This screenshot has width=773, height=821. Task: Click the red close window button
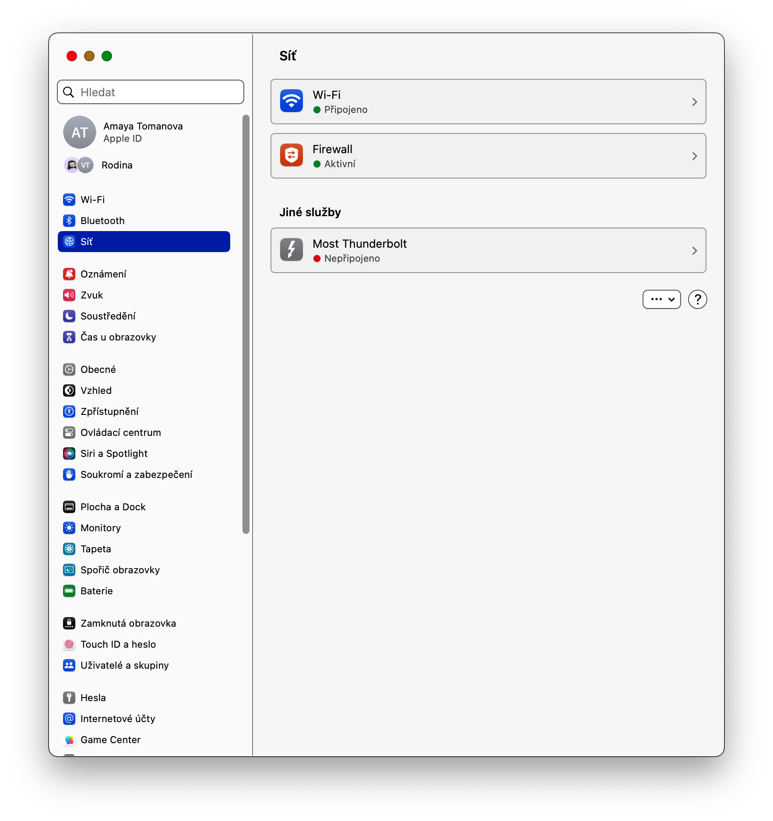click(72, 56)
